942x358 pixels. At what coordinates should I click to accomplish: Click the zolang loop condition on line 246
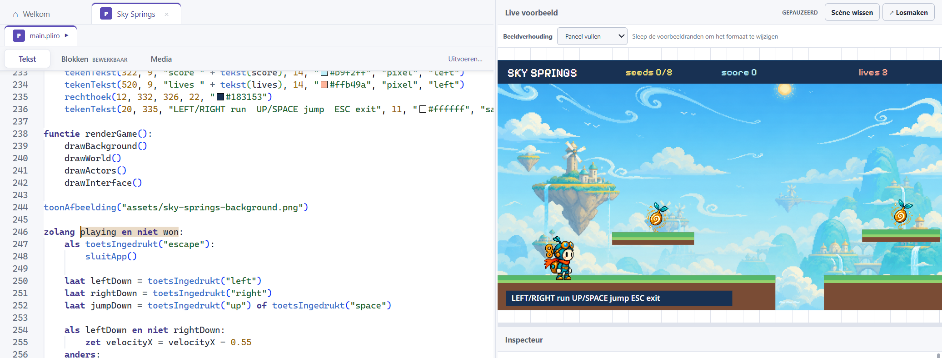(x=130, y=232)
